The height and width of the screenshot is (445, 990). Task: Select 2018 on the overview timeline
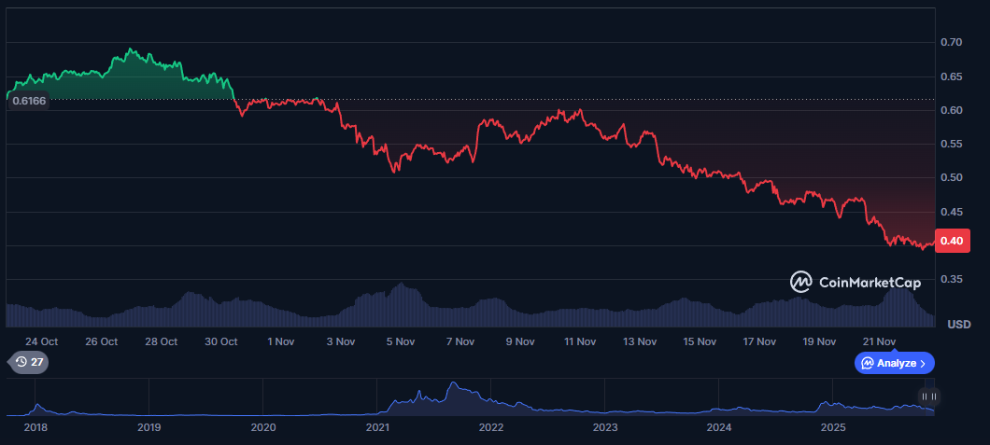(x=35, y=427)
